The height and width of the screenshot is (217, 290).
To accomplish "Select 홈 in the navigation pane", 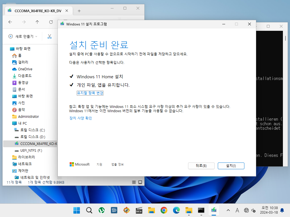I will click(17, 56).
